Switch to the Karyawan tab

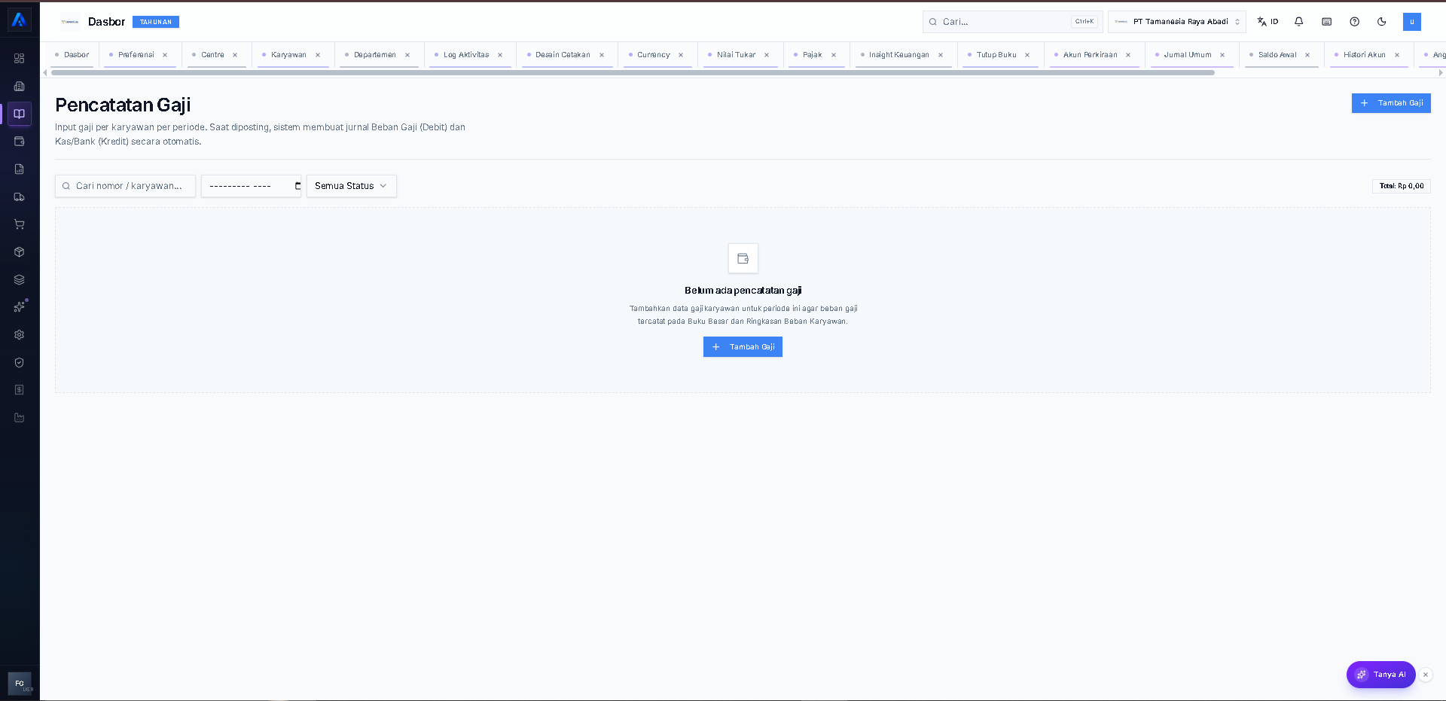[x=288, y=55]
